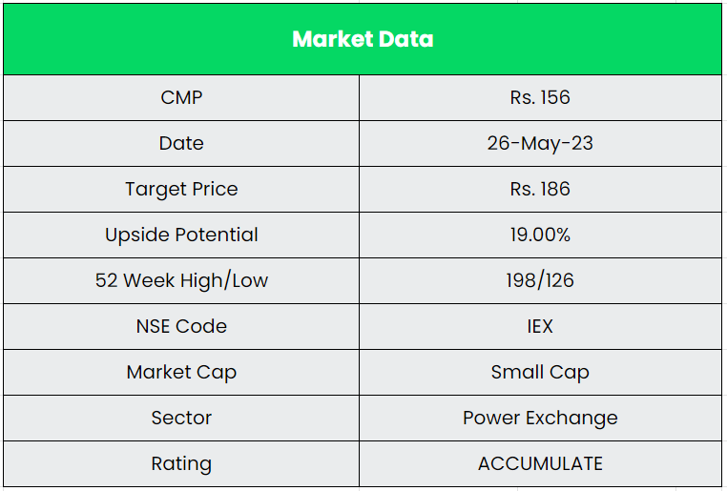Screen dimensions: 727x491
Task: Select the CMP label cell
Action: coord(181,97)
